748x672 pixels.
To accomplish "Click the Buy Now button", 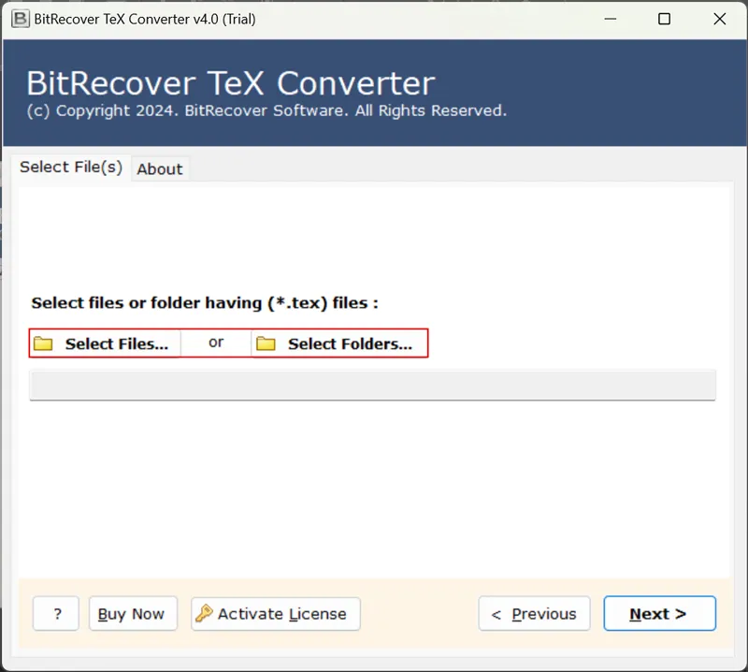I will tap(133, 613).
